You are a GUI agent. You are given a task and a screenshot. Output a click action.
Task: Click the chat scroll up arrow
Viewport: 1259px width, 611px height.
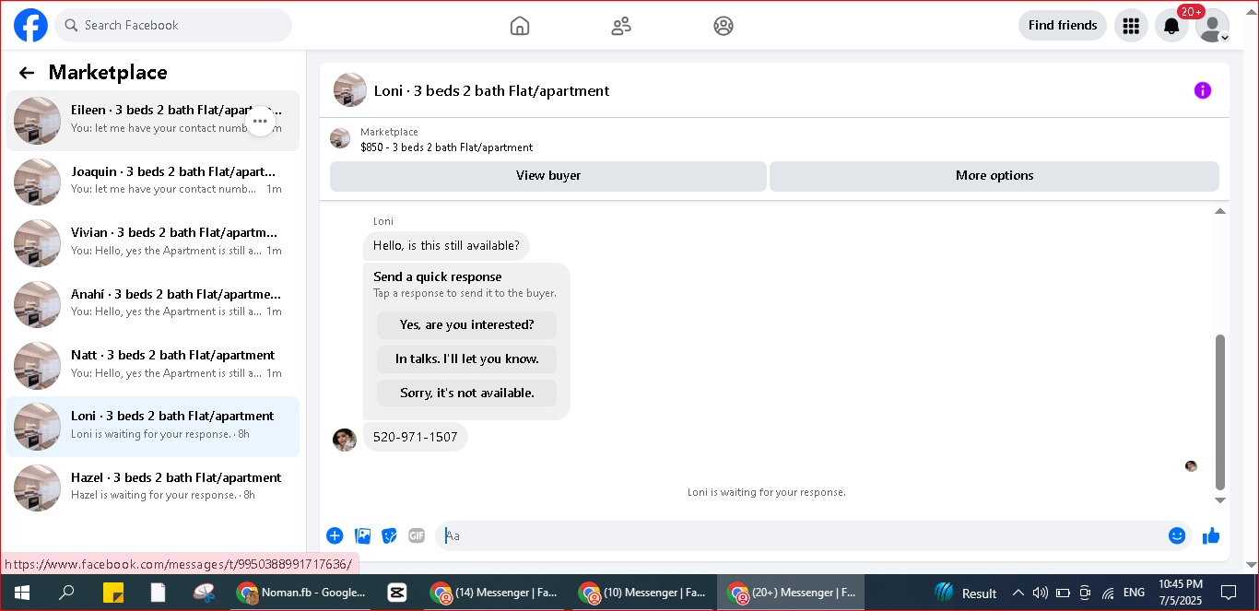pyautogui.click(x=1220, y=212)
